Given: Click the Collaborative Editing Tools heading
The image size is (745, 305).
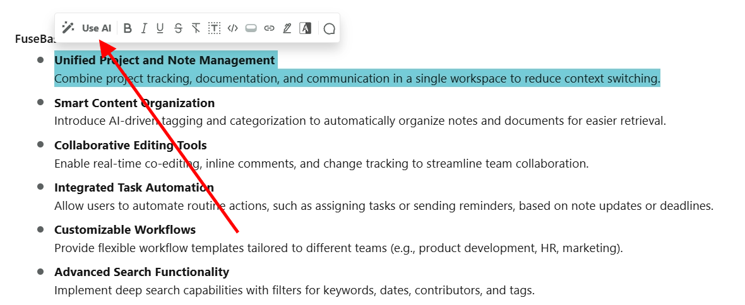Looking at the screenshot, I should pyautogui.click(x=130, y=146).
